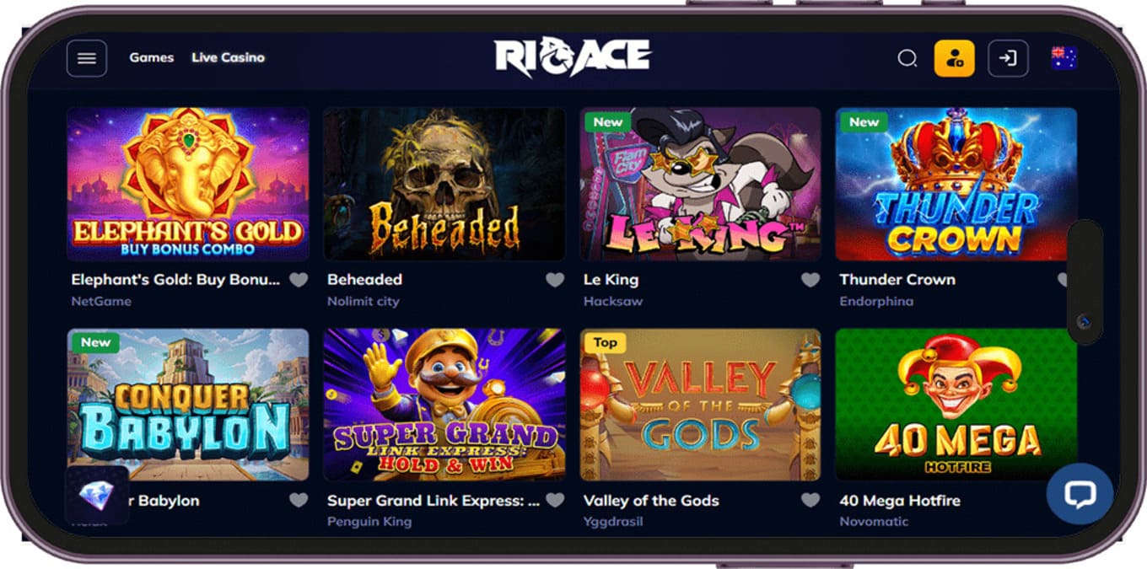Open the Australian flag language selector
This screenshot has height=569, width=1147.
pyautogui.click(x=1064, y=58)
